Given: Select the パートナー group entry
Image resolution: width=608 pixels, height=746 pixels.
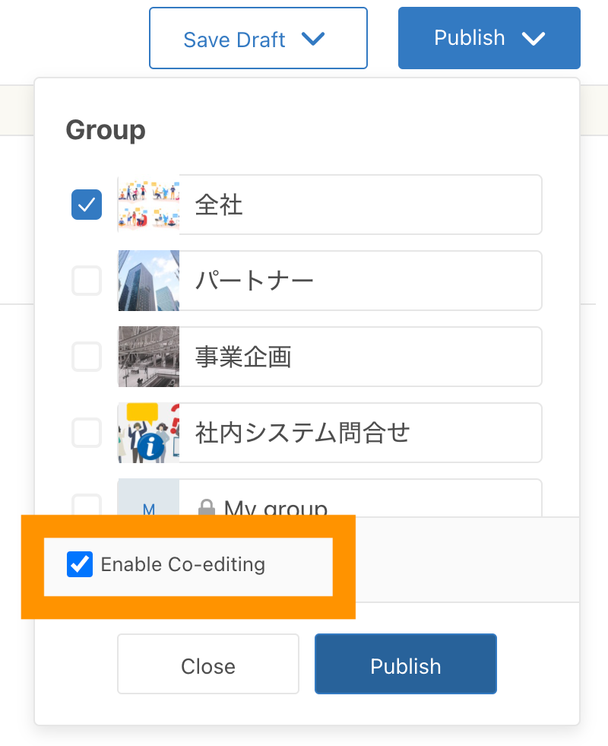Looking at the screenshot, I should [359, 281].
